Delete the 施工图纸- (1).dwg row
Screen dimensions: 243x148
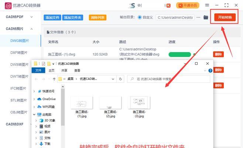click(218, 54)
